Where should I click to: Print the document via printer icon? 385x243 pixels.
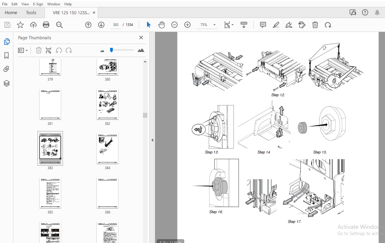coord(46,25)
